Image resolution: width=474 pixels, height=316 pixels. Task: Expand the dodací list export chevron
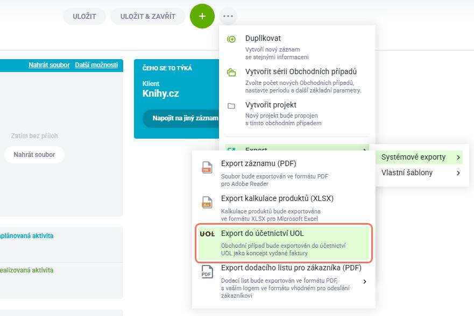tap(365, 282)
